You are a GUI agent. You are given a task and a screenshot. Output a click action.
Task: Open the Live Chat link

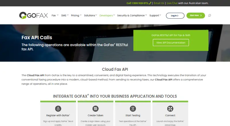(172, 3)
